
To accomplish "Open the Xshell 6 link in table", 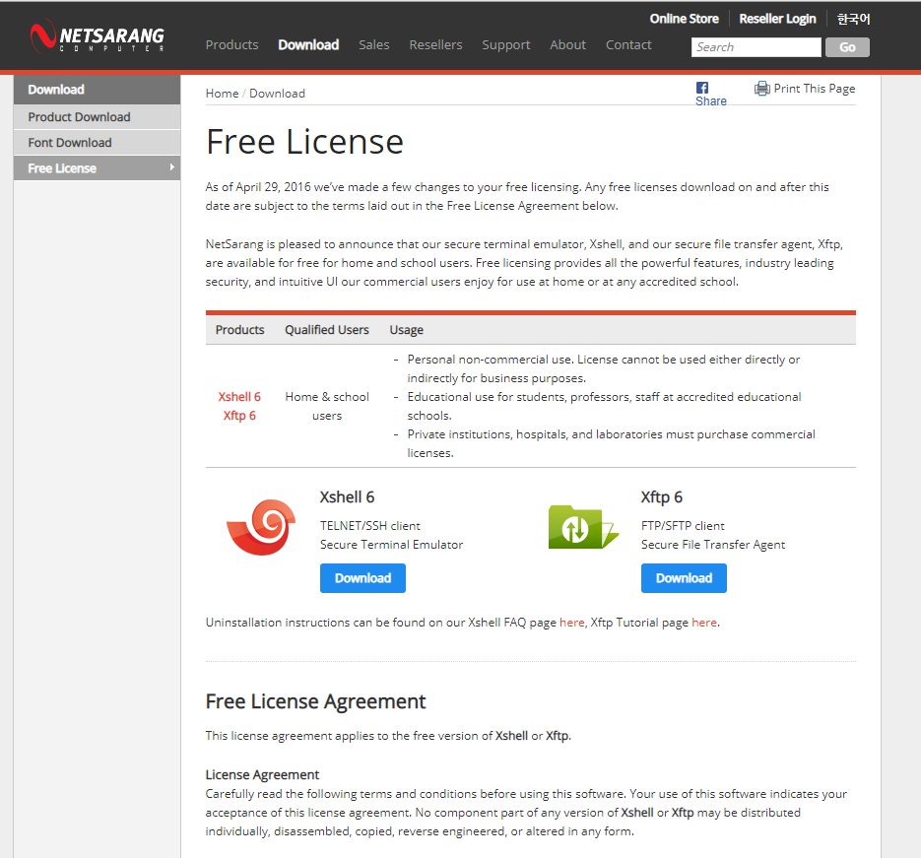I will tap(239, 396).
